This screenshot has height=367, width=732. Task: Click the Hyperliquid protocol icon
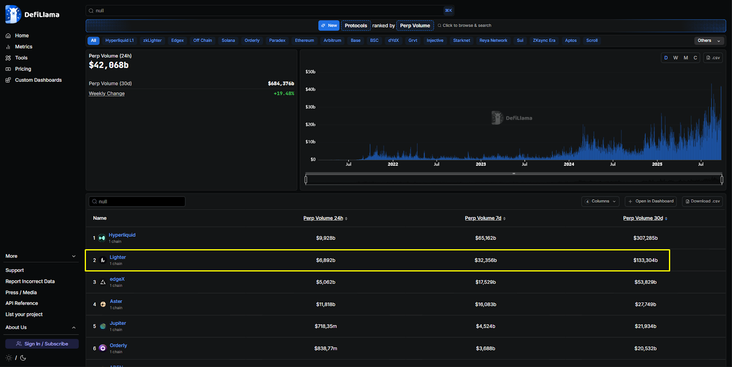pyautogui.click(x=102, y=238)
